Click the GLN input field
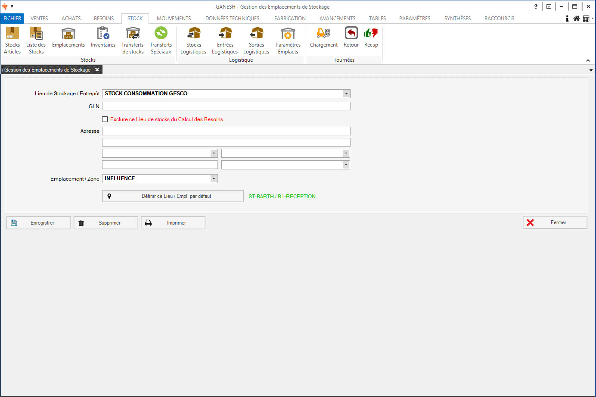Viewport: 596px width, 397px height. (x=226, y=106)
